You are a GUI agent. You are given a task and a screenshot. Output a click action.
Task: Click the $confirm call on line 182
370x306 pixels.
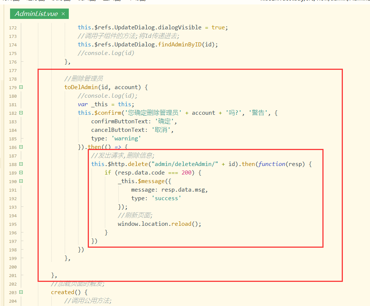tap(108, 113)
